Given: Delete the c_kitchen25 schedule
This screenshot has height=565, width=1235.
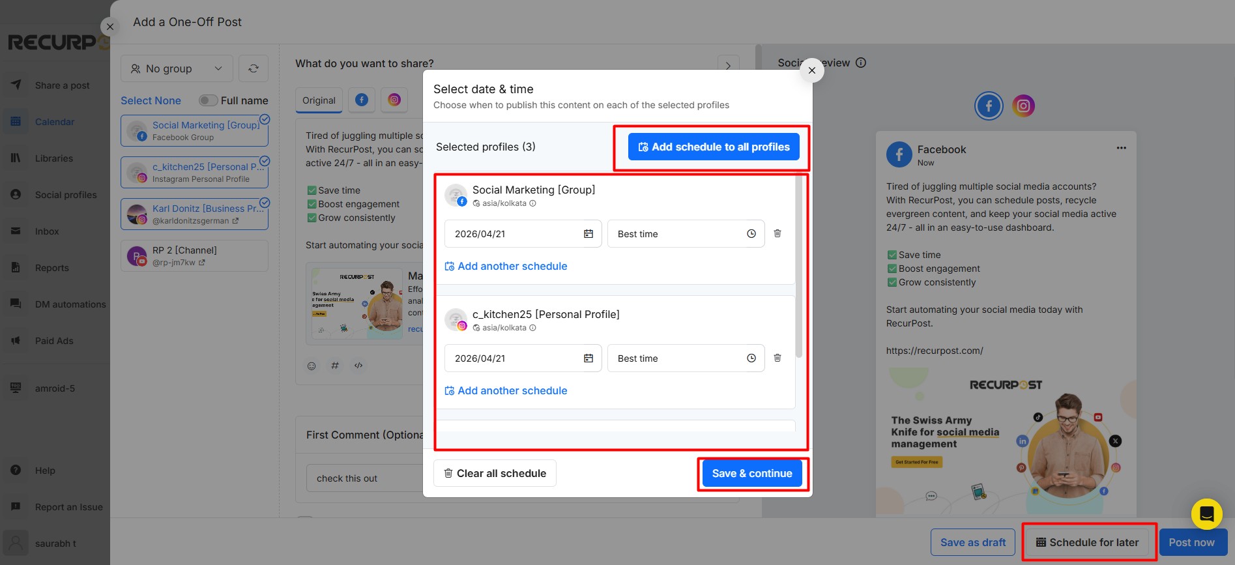Looking at the screenshot, I should [x=777, y=358].
